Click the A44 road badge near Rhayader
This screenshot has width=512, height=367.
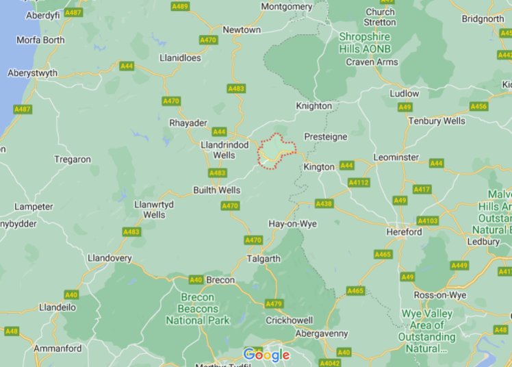[219, 131]
